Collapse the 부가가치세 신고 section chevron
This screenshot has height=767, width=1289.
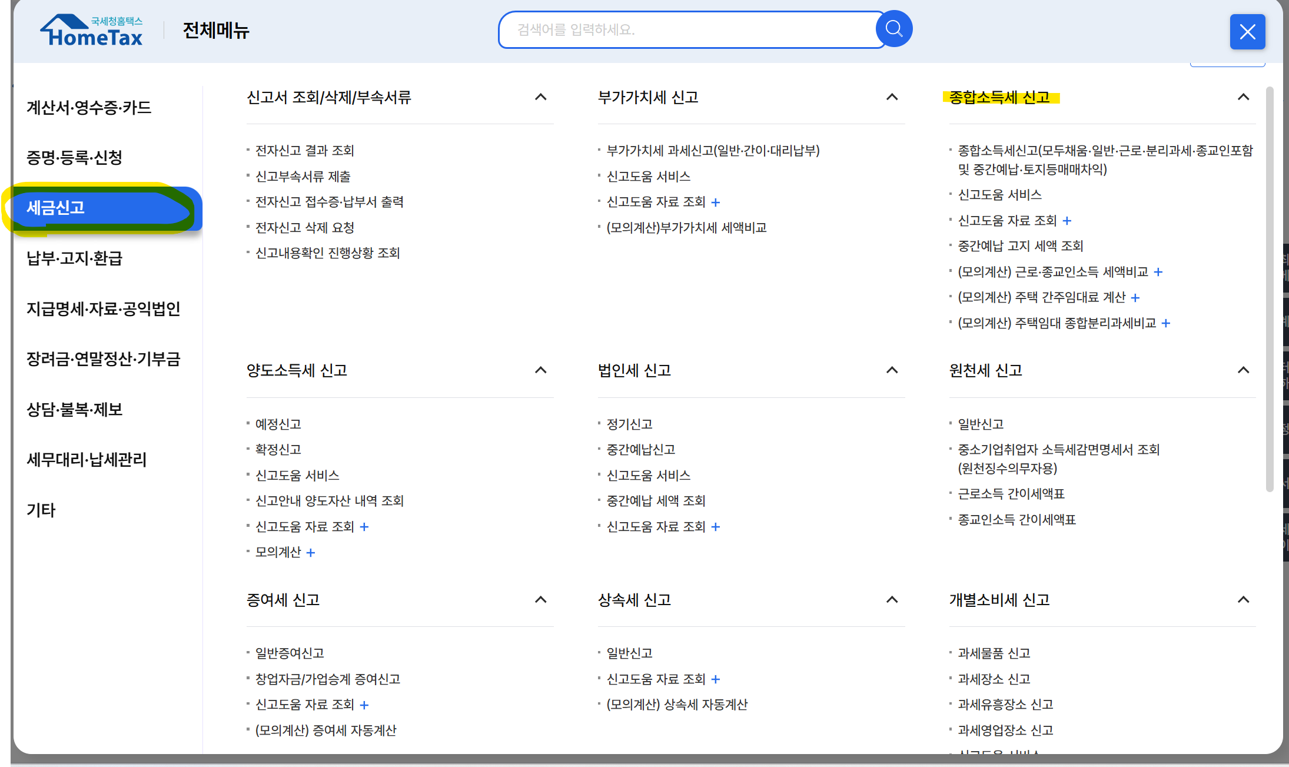[892, 97]
